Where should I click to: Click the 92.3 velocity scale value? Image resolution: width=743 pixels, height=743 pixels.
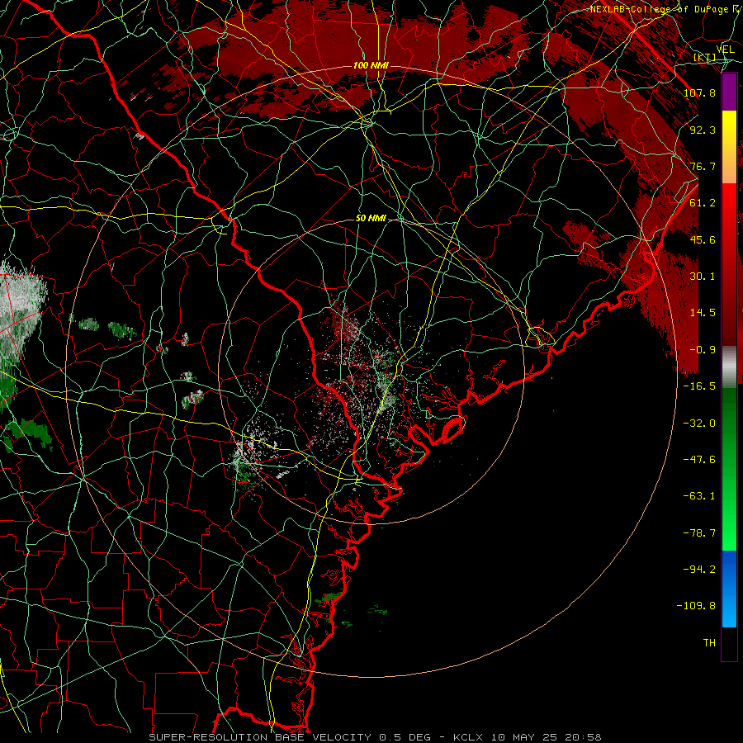tap(703, 130)
